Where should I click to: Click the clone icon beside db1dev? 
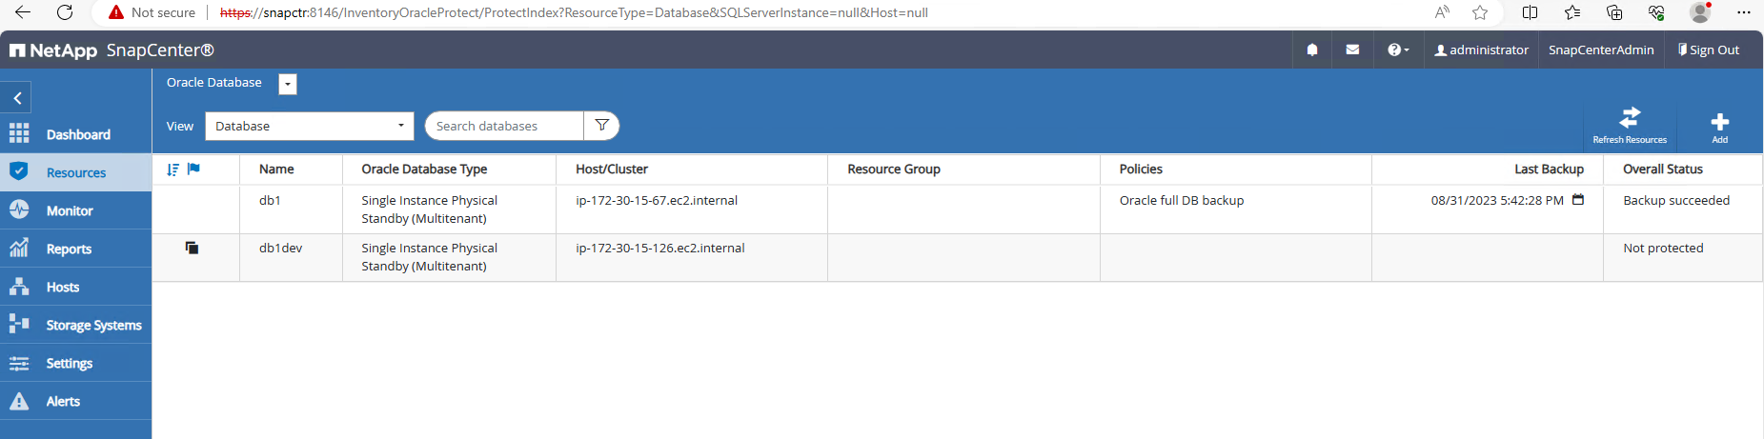coord(192,248)
